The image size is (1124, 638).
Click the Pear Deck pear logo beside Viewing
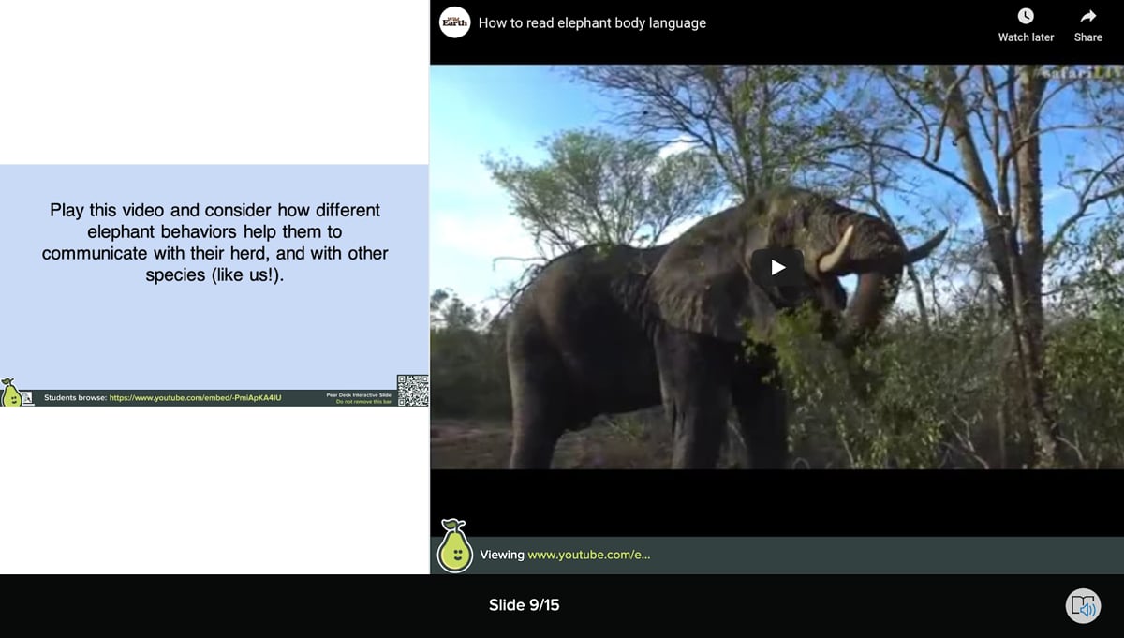coord(455,545)
